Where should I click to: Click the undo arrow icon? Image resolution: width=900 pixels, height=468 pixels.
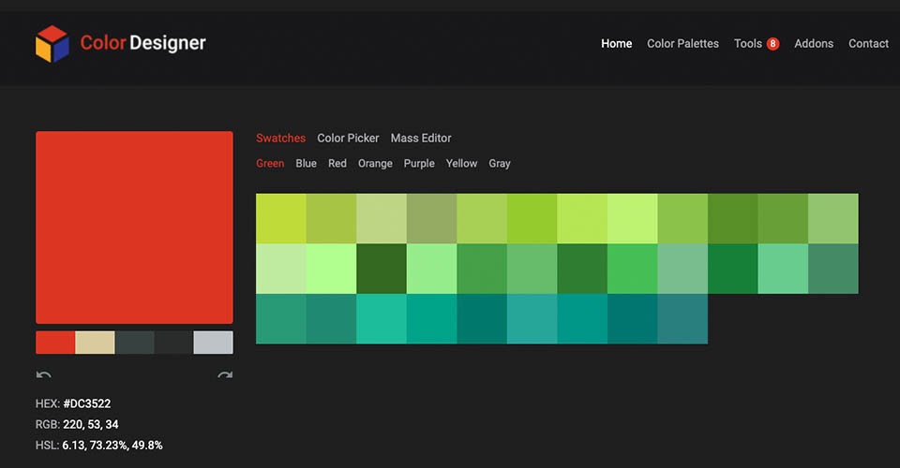pyautogui.click(x=43, y=375)
